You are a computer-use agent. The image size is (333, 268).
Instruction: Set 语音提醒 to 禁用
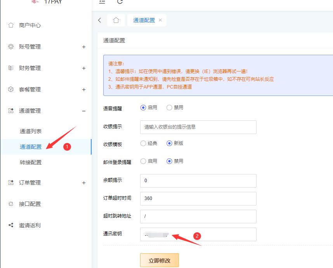pyautogui.click(x=169, y=108)
